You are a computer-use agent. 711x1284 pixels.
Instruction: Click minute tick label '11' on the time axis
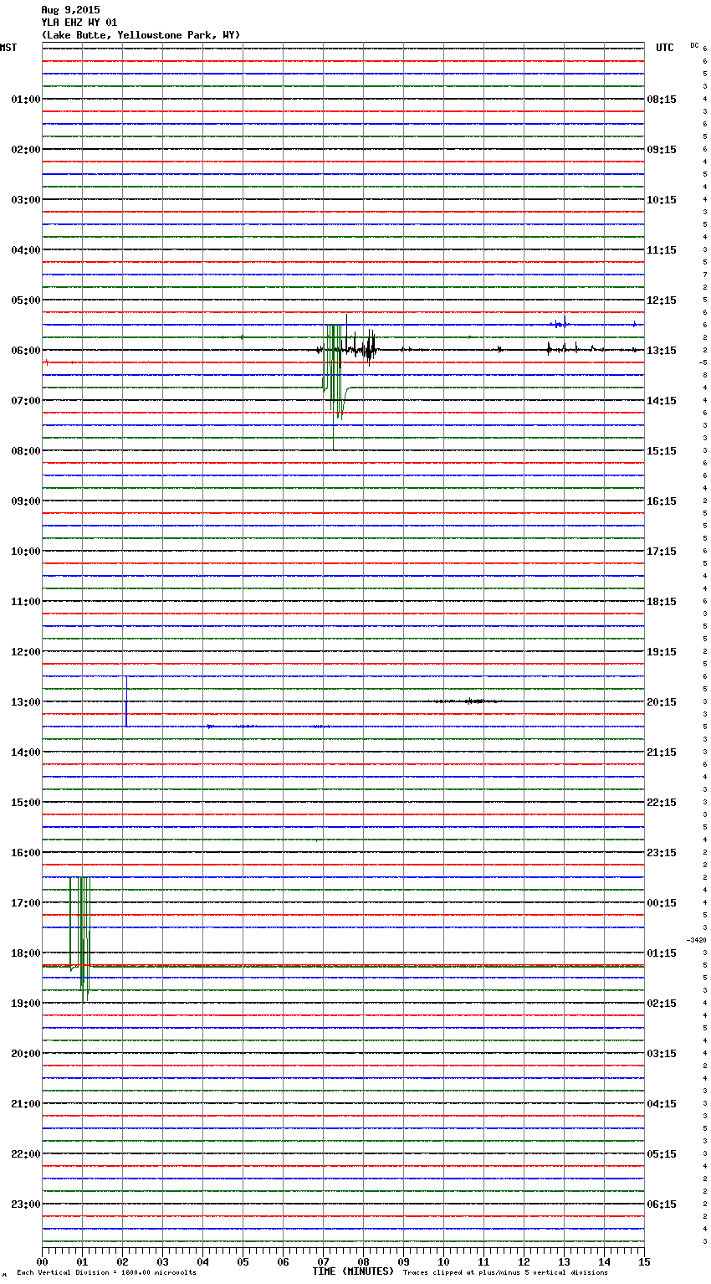[x=484, y=1261]
